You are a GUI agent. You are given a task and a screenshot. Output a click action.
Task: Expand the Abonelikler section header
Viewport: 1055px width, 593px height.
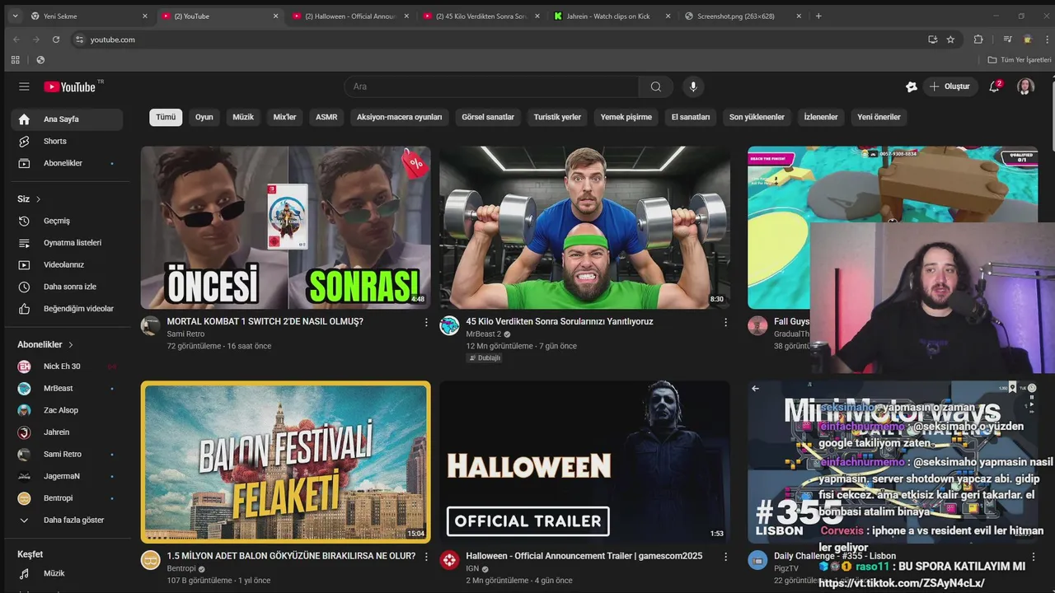pos(45,344)
